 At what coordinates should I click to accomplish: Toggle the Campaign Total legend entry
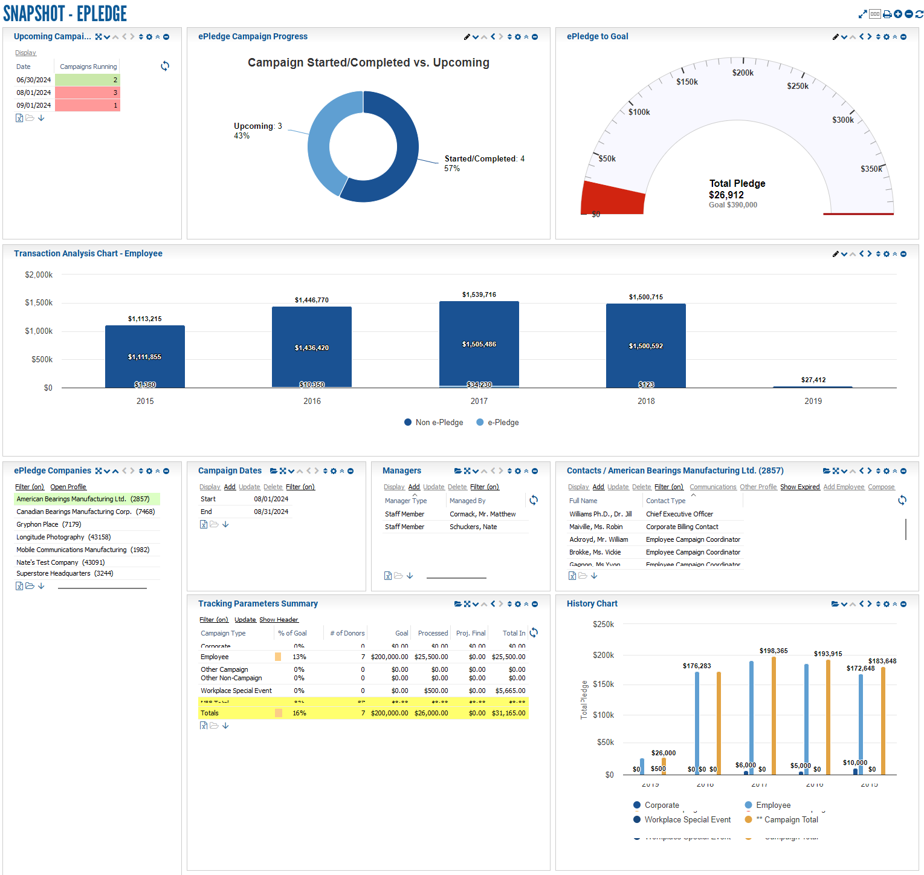pyautogui.click(x=781, y=820)
